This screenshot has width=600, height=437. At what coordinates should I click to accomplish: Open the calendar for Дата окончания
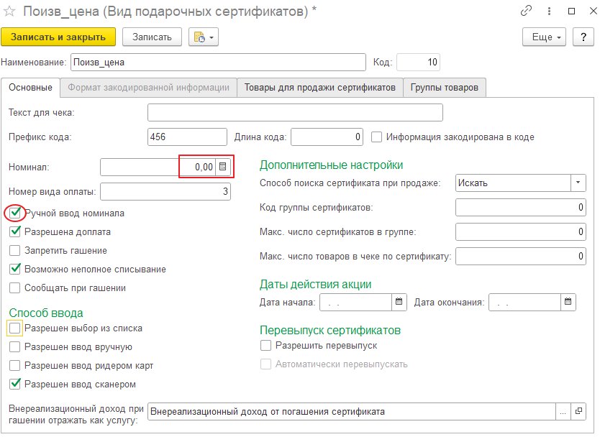pyautogui.click(x=568, y=302)
